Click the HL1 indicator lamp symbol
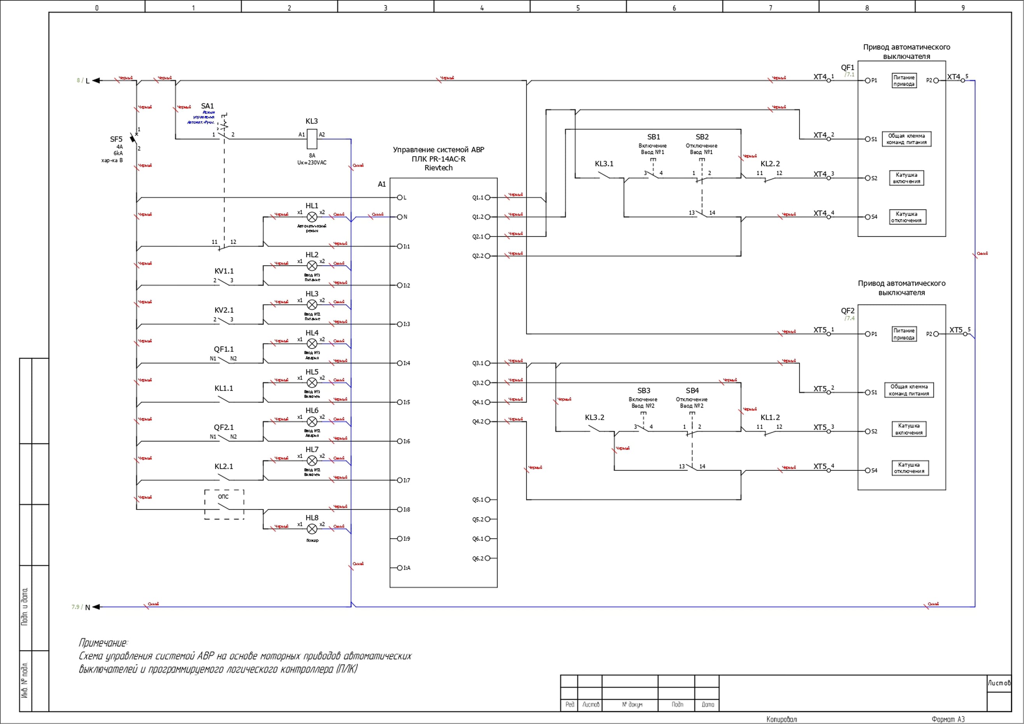1024x724 pixels. click(312, 217)
